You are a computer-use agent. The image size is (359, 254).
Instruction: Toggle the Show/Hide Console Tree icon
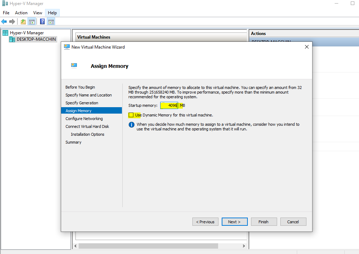tap(32, 21)
